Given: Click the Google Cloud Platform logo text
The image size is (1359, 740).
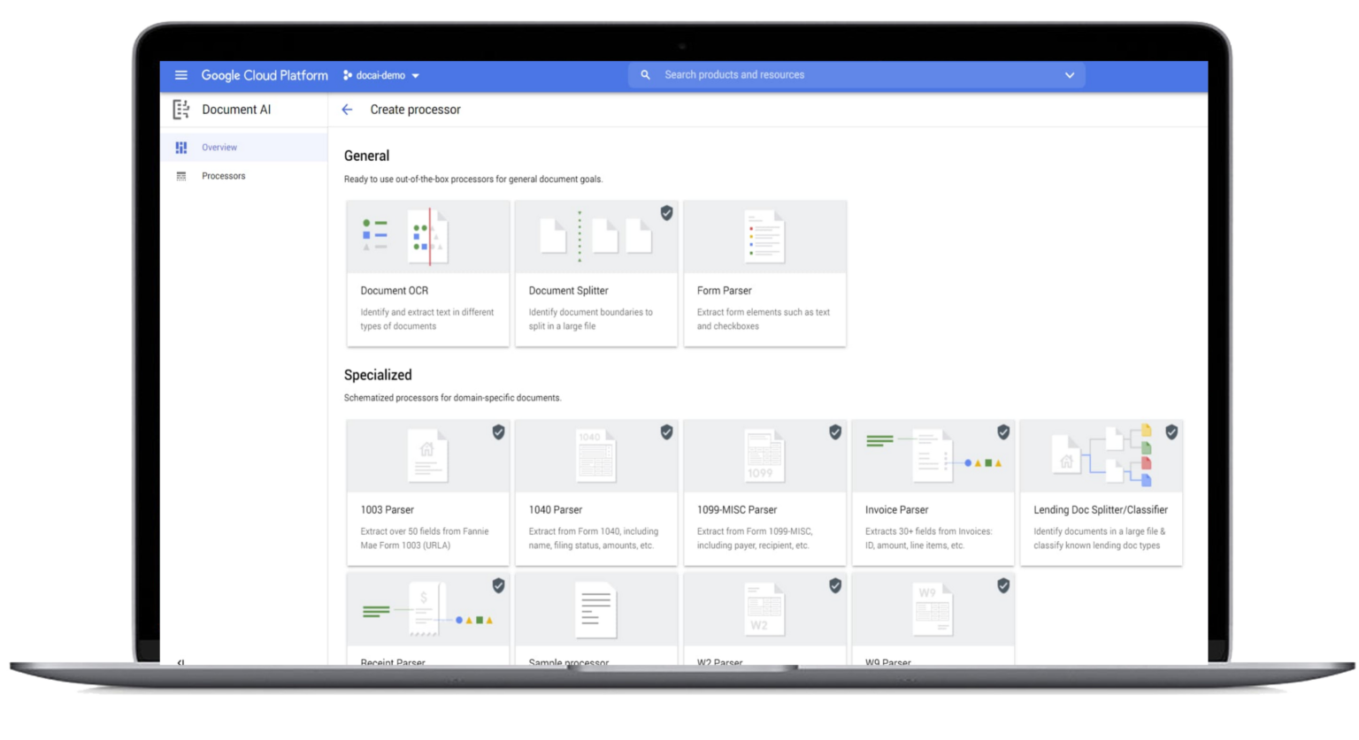Looking at the screenshot, I should 265,75.
